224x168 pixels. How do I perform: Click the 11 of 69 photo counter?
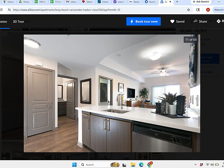191,40
